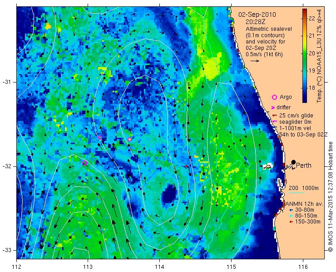The height and width of the screenshot is (272, 336).
Task: Click the '20' colorbar tick label
Action: pos(312,53)
